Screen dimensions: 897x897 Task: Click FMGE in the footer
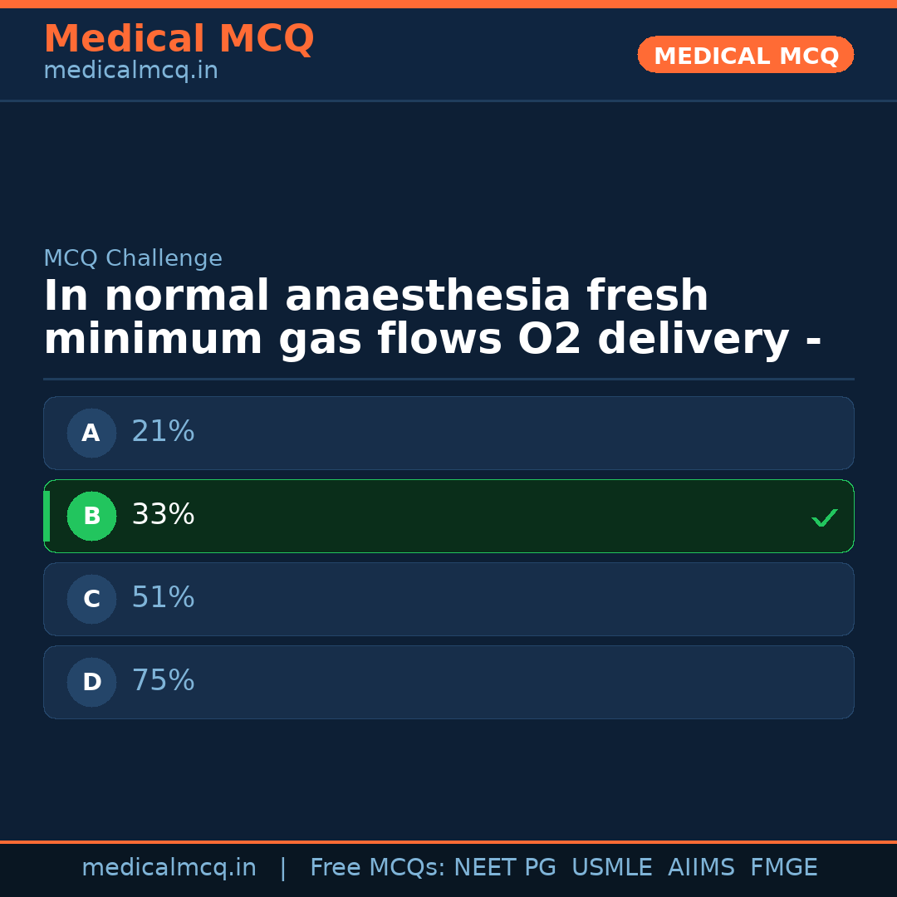[x=783, y=868]
